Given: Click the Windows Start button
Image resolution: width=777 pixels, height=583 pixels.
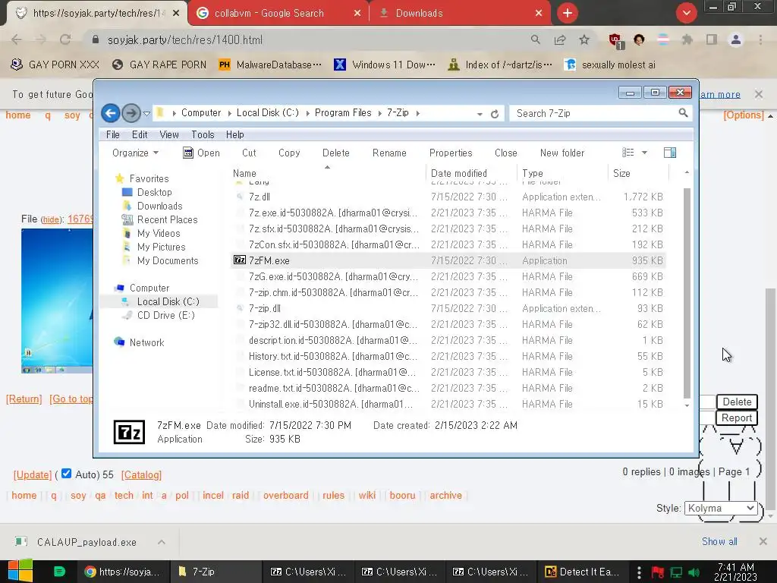Looking at the screenshot, I should [20, 571].
